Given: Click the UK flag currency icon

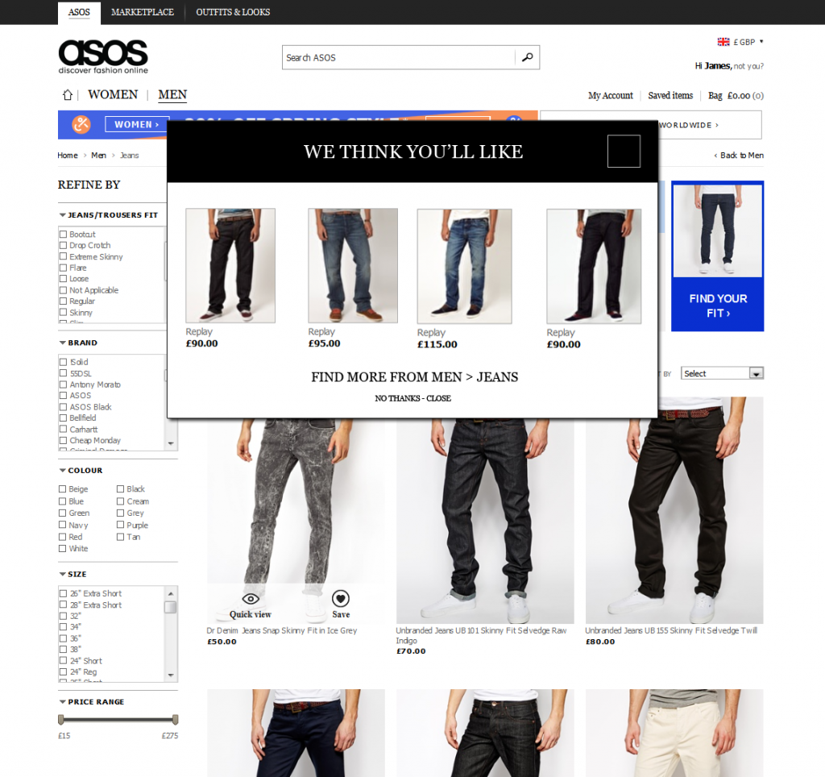Looking at the screenshot, I should (723, 42).
